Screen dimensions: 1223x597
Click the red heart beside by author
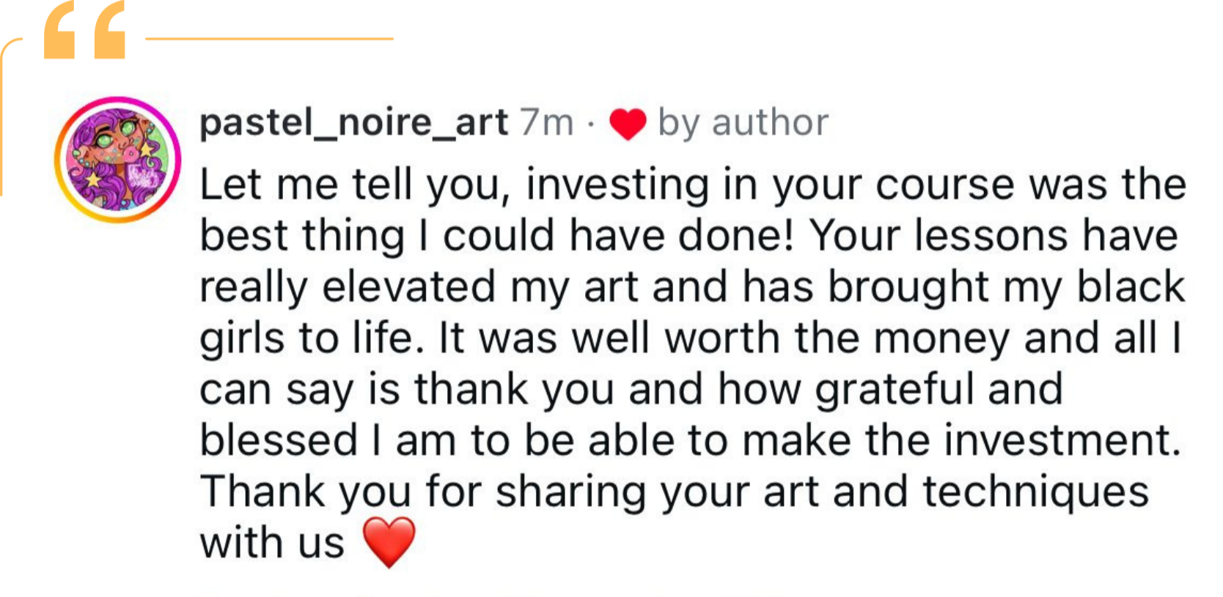point(628,124)
